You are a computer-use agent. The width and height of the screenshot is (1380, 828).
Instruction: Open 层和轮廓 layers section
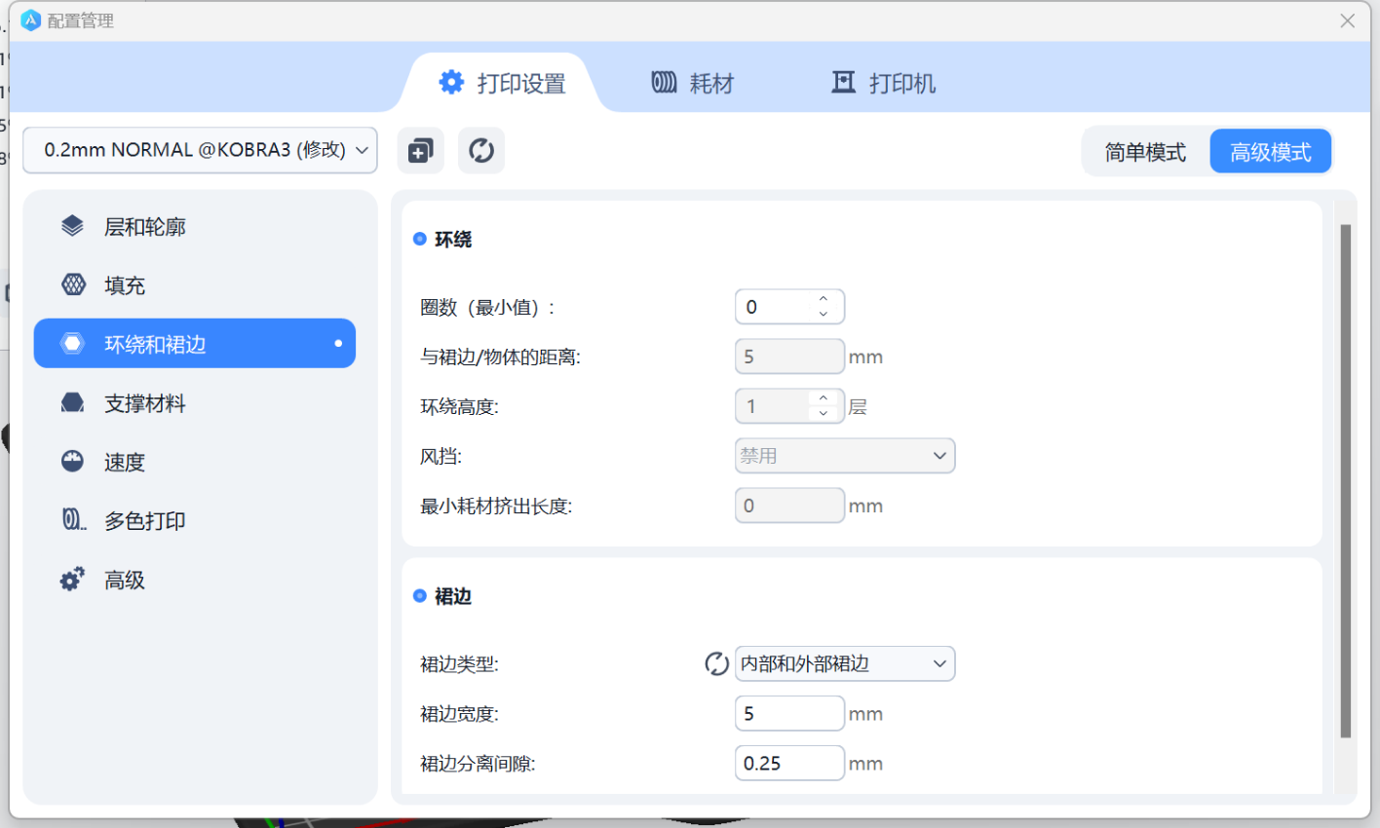144,227
